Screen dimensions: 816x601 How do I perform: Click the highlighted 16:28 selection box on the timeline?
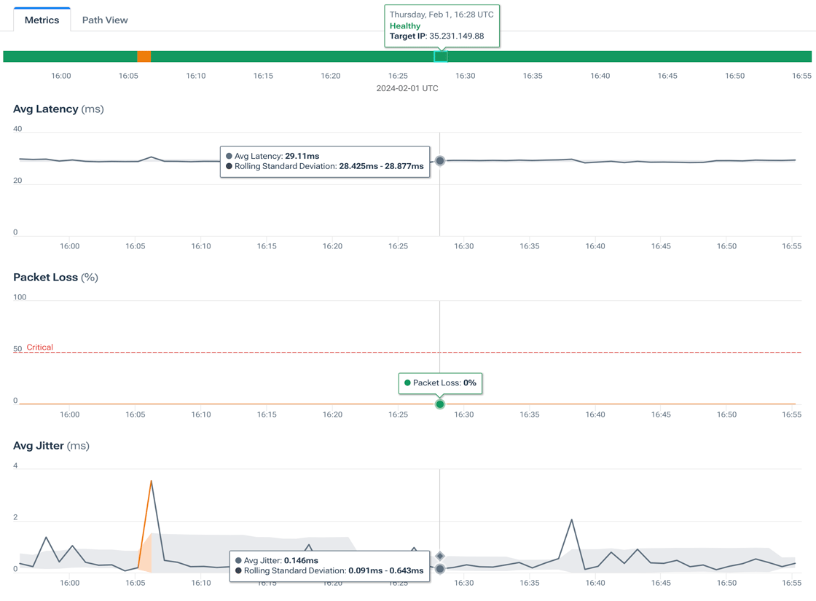coord(440,55)
